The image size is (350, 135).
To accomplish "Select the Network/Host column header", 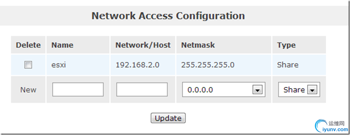I will pos(143,45).
